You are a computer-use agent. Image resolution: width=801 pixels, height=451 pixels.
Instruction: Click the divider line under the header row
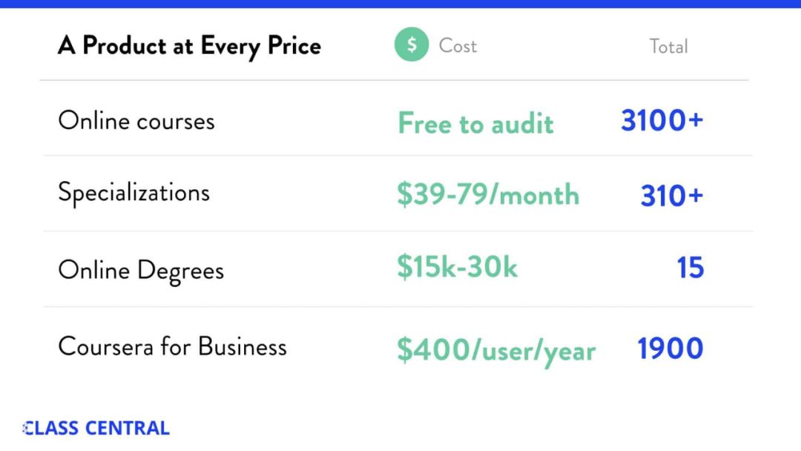click(x=394, y=80)
